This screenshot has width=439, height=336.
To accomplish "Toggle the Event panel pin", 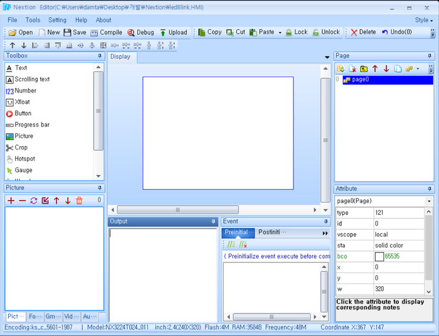I will tap(326, 221).
